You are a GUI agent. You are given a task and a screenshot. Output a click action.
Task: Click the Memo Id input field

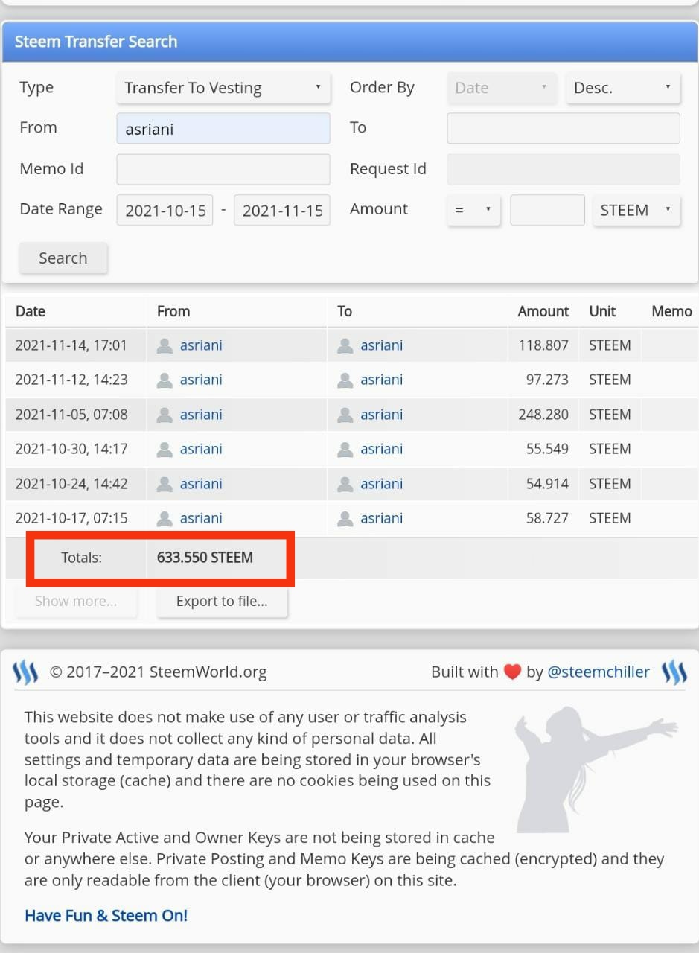[223, 169]
